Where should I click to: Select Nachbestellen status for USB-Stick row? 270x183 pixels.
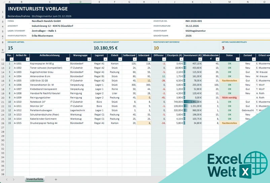229,81
